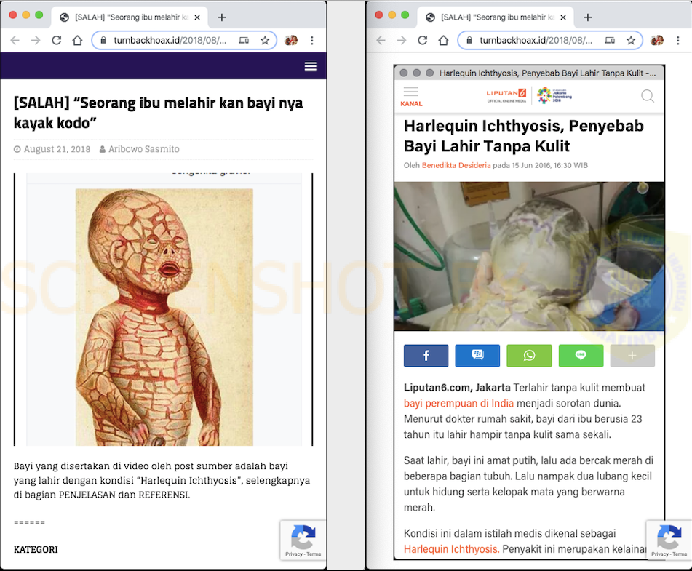Click the back arrow in left browser window
Viewport: 692px width, 571px height.
click(x=15, y=41)
